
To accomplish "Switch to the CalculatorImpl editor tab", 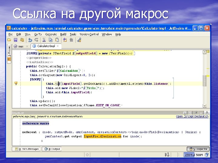I will (x=46, y=46).
